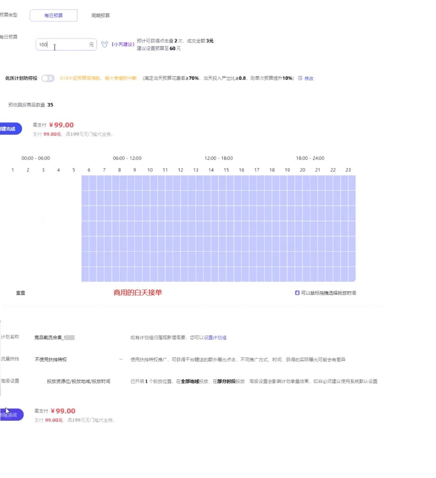Click the plan name field 竞品截流合集_

click(55, 338)
